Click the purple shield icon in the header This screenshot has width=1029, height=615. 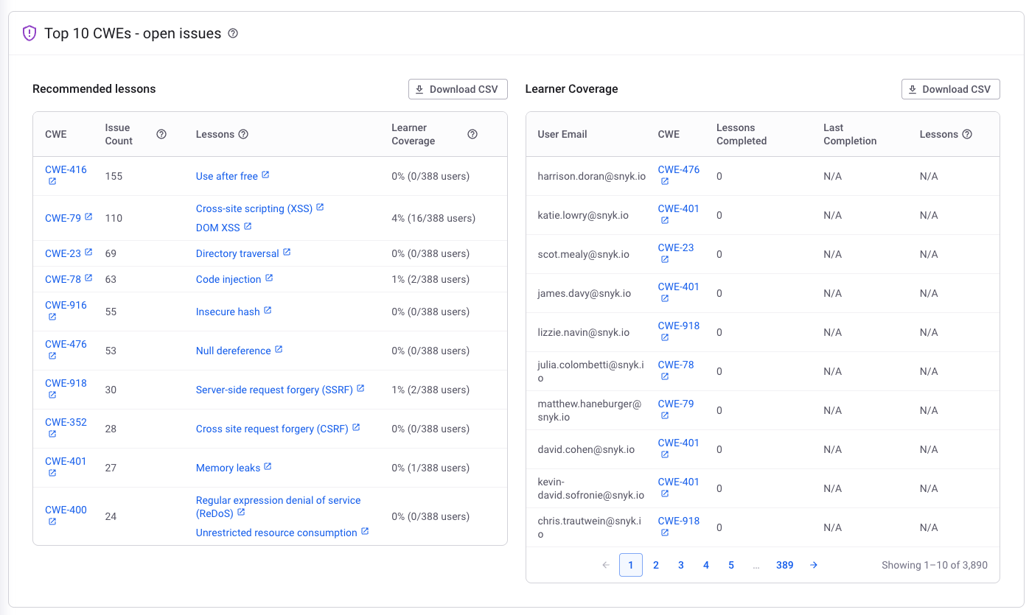coord(29,33)
